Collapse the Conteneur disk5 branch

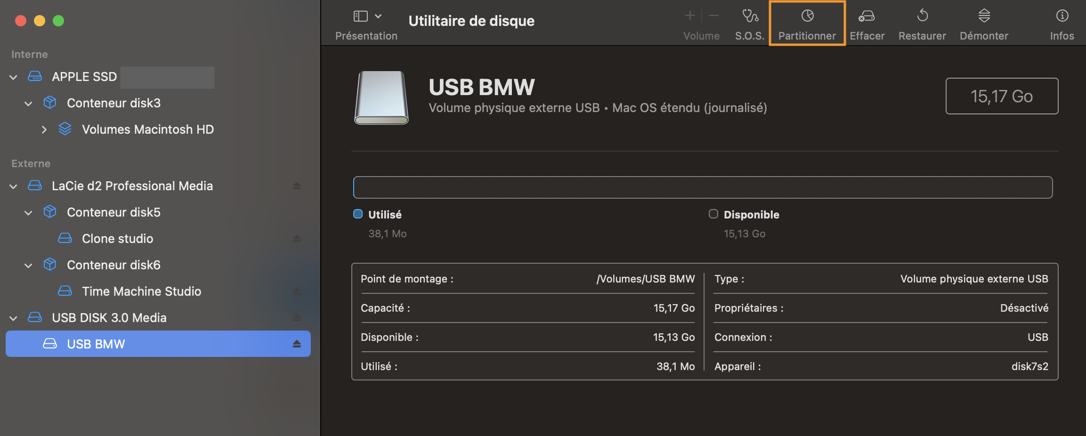28,213
